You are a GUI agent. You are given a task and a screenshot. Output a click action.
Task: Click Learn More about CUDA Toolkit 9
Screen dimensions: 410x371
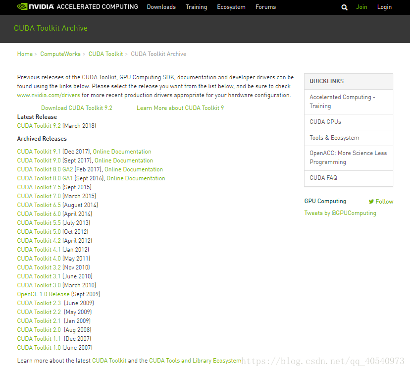(180, 108)
